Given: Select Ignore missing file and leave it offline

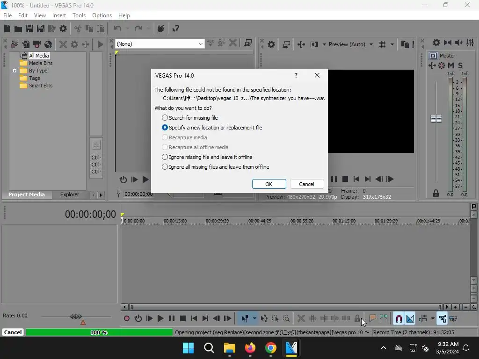Looking at the screenshot, I should tap(207, 157).
